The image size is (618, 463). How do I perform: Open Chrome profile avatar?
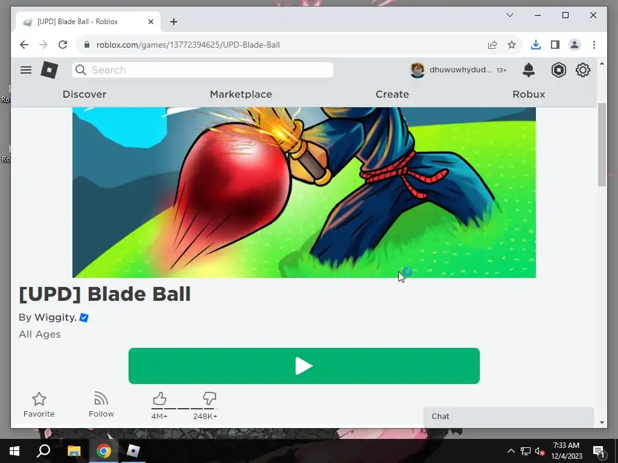point(575,45)
